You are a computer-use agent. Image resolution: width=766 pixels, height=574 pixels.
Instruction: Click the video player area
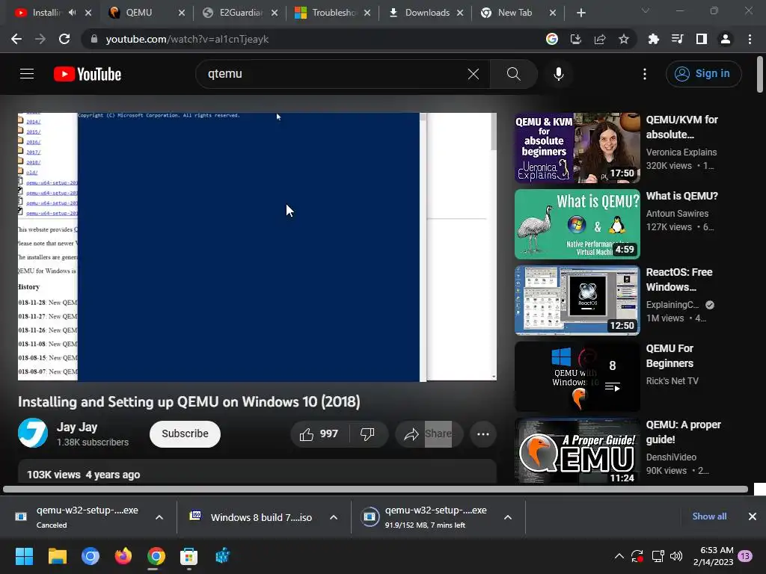pyautogui.click(x=257, y=247)
